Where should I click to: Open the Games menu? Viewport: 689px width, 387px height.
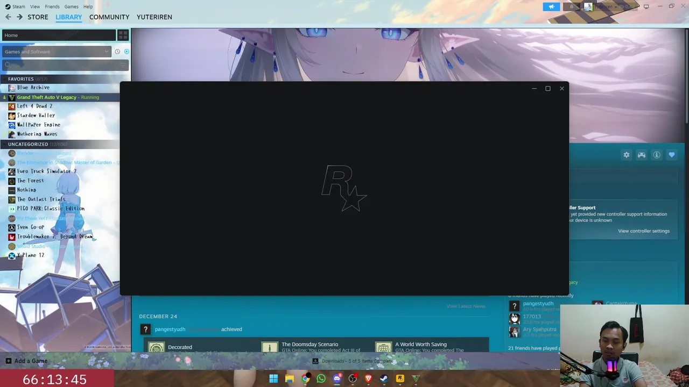click(71, 6)
